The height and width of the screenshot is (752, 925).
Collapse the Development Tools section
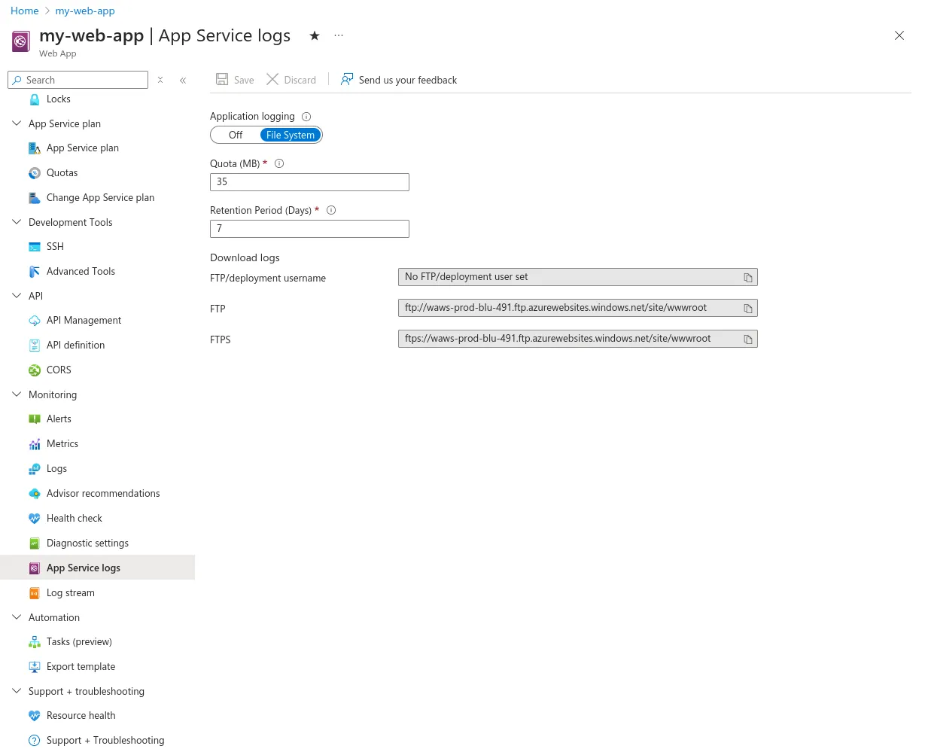point(17,222)
